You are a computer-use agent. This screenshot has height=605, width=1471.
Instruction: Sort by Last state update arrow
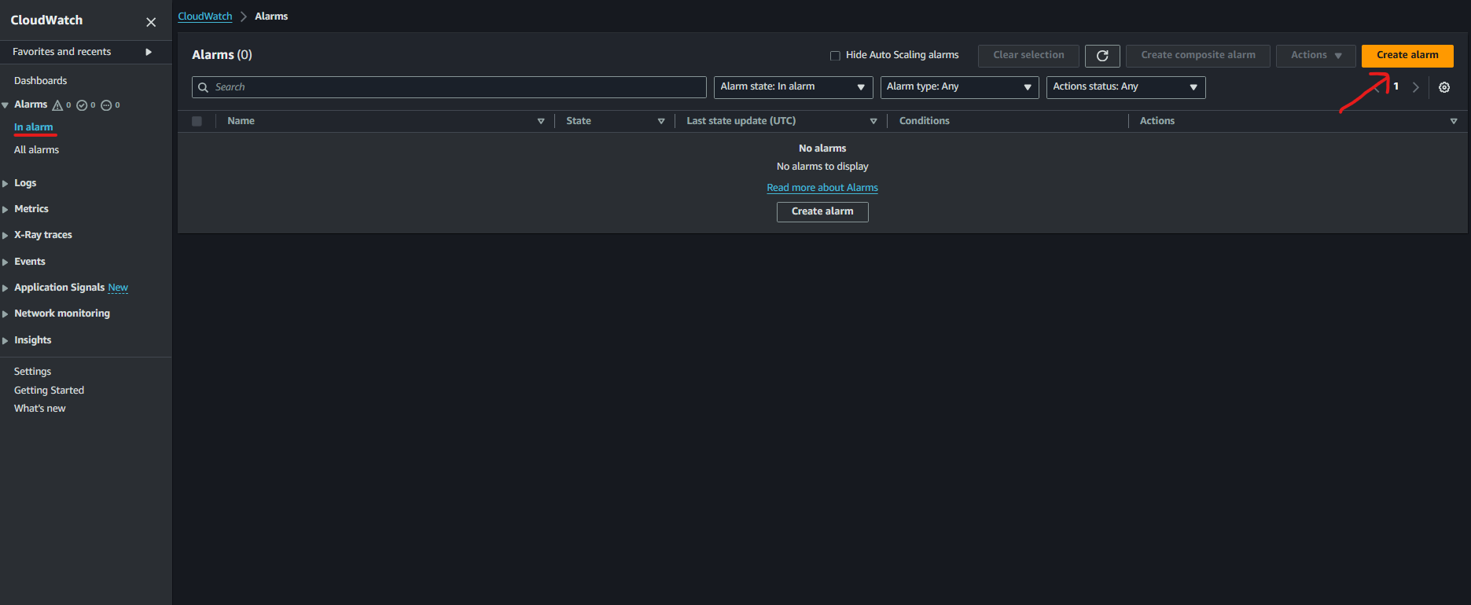click(873, 121)
